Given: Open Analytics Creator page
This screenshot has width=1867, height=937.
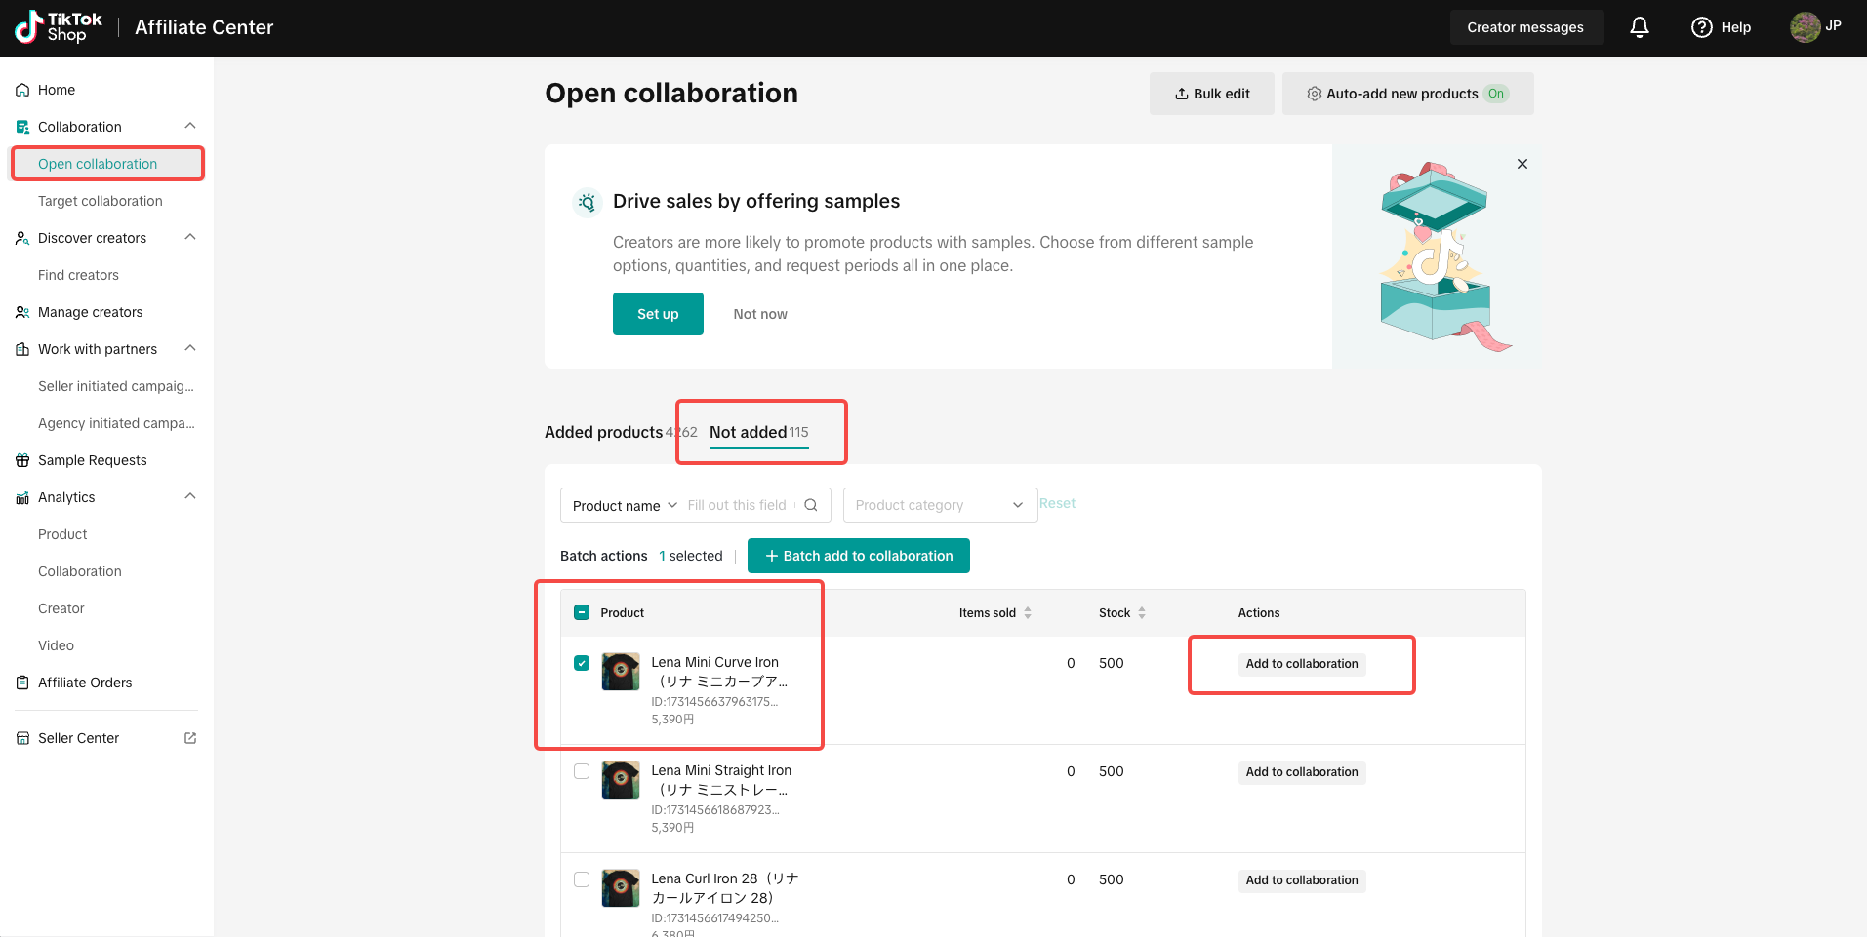Looking at the screenshot, I should (x=61, y=608).
